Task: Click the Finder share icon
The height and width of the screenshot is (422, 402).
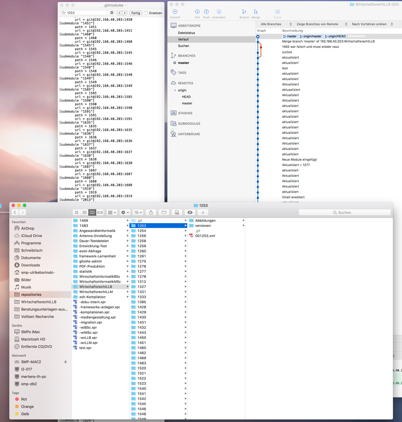Action: [x=151, y=212]
